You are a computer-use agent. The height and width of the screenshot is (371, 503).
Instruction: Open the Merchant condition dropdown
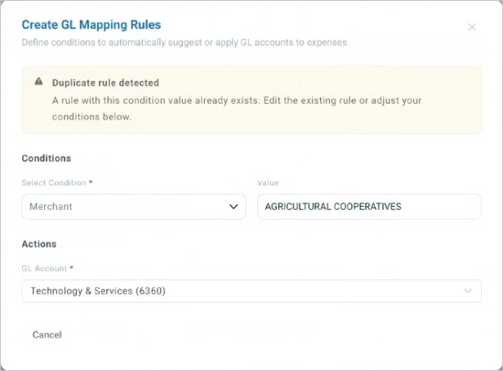tap(134, 207)
